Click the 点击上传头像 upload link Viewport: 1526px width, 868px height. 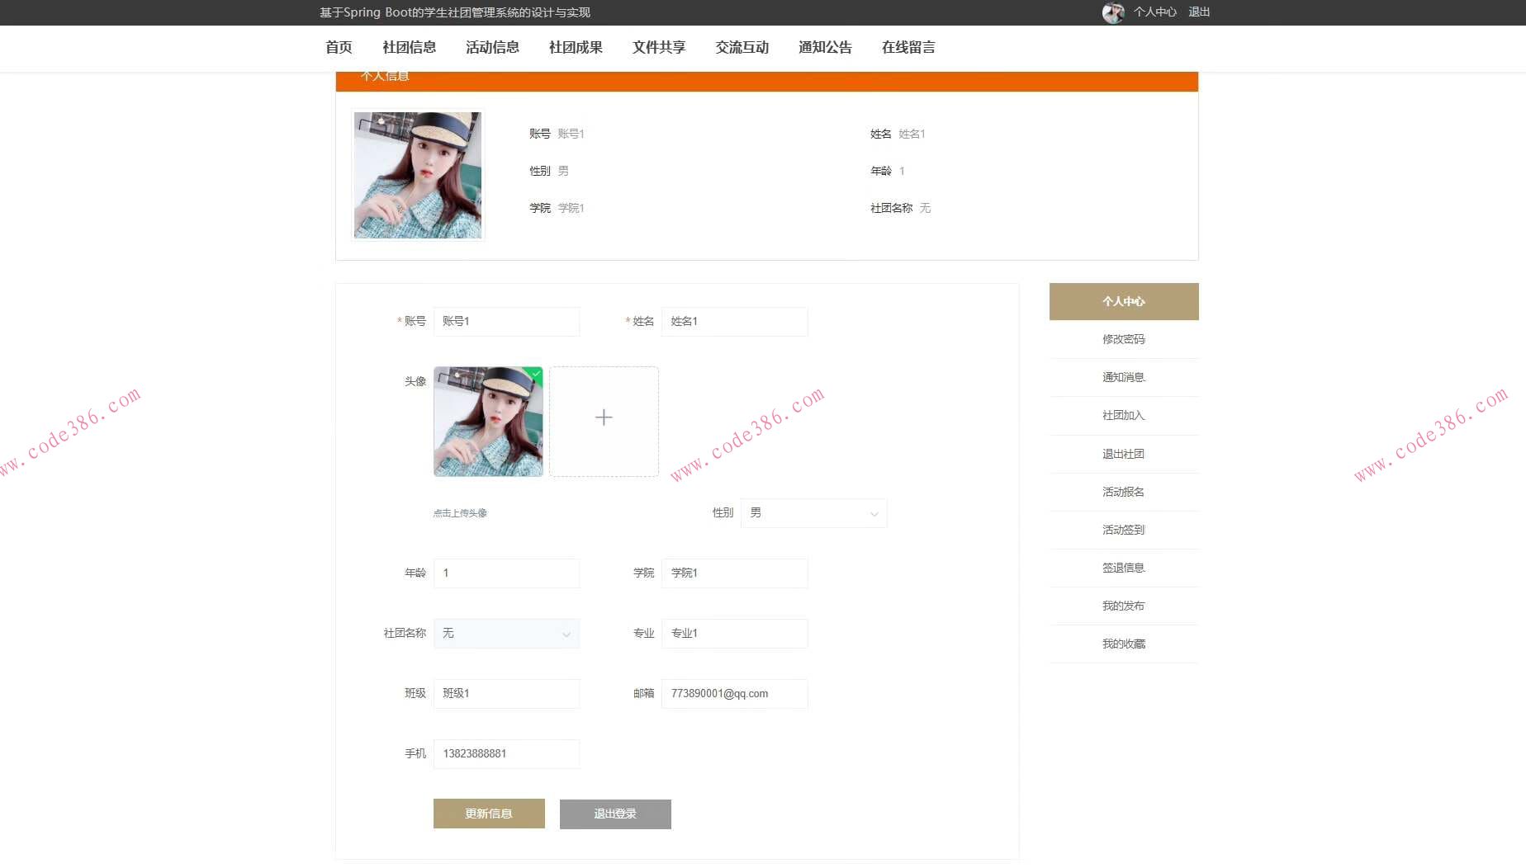coord(459,512)
